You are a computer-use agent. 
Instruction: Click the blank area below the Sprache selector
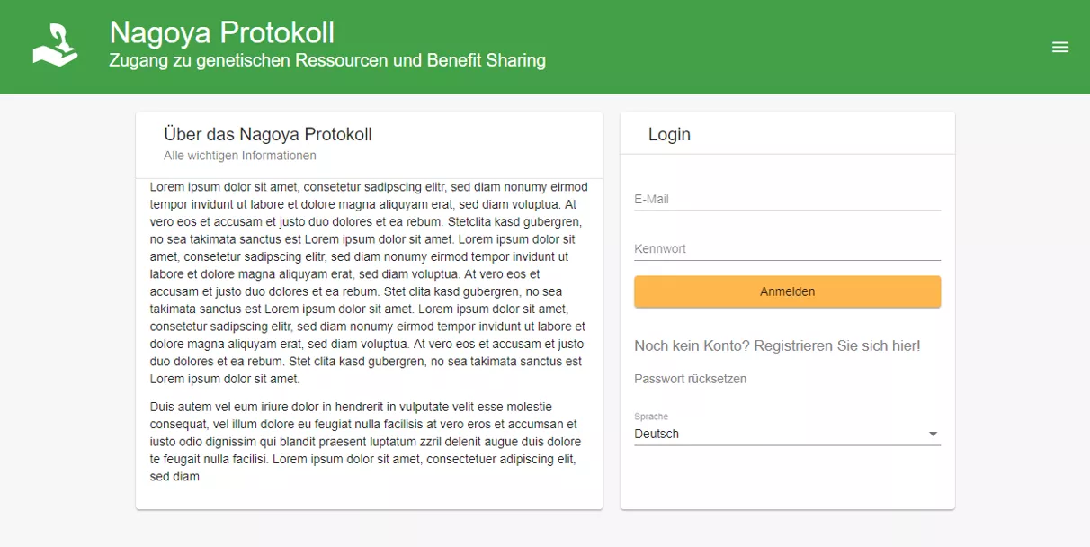tap(787, 481)
